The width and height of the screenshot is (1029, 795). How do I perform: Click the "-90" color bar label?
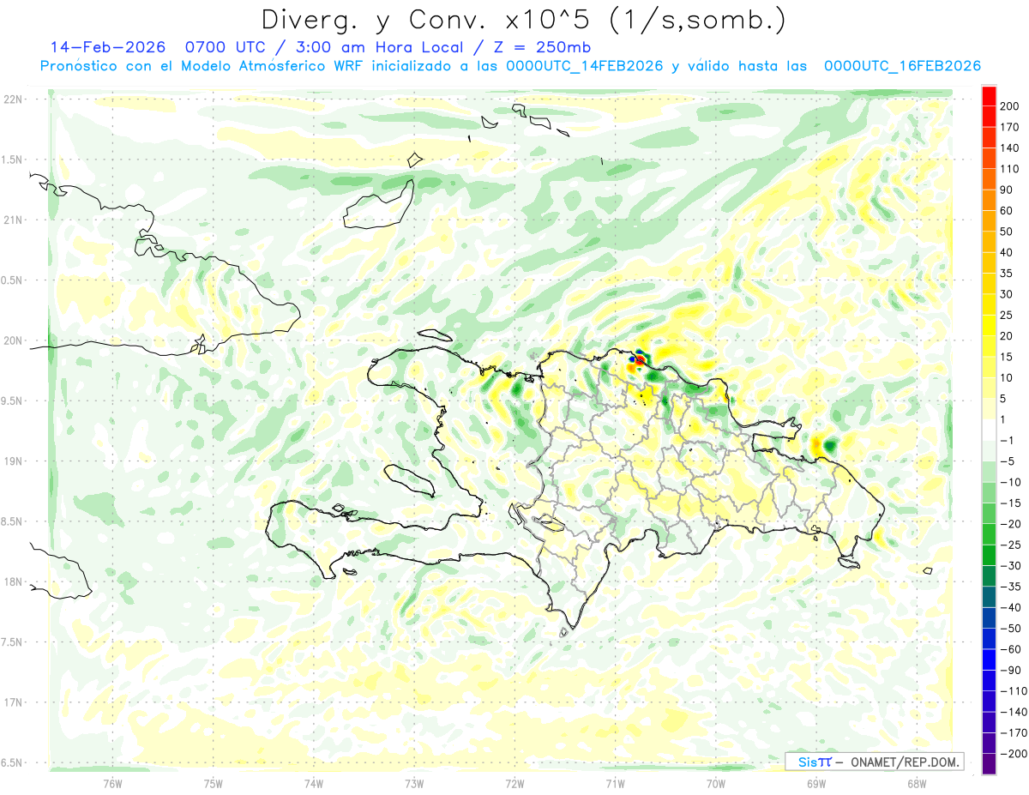point(1009,671)
